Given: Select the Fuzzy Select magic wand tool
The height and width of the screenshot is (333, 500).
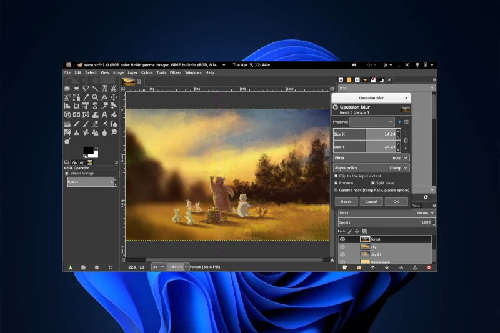Looking at the screenshot, I should tap(95, 88).
